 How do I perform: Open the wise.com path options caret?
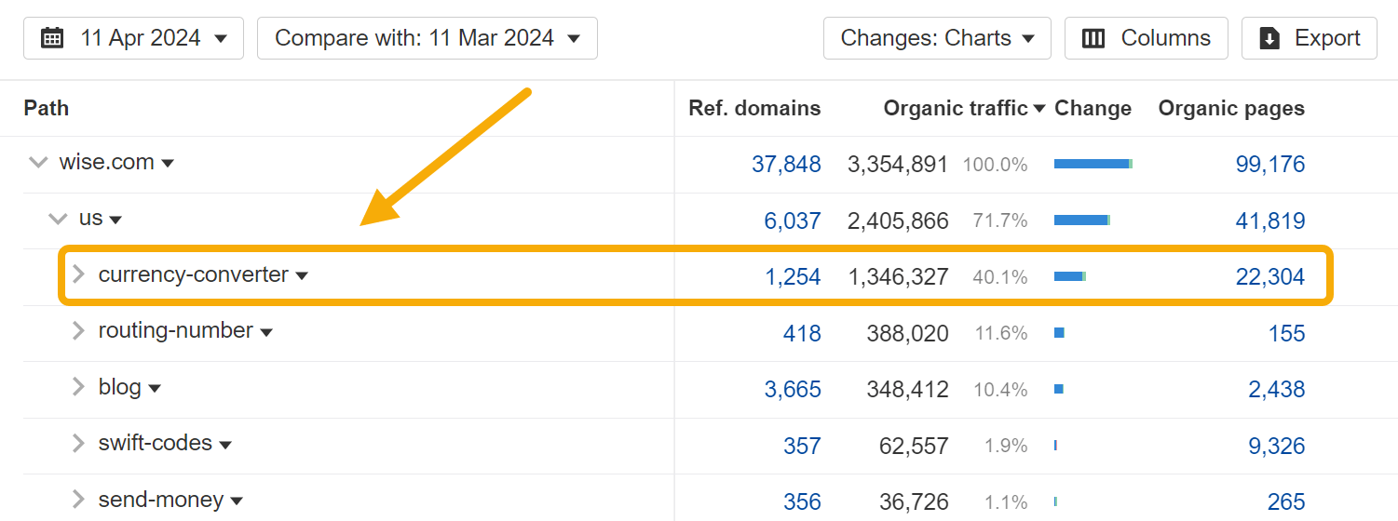168,164
